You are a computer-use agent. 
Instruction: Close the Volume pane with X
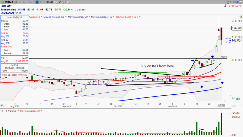click(2, 111)
